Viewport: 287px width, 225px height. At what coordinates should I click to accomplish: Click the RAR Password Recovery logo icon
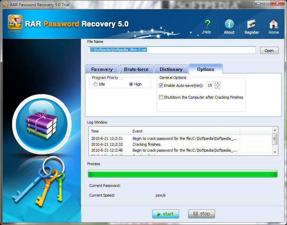click(x=15, y=22)
